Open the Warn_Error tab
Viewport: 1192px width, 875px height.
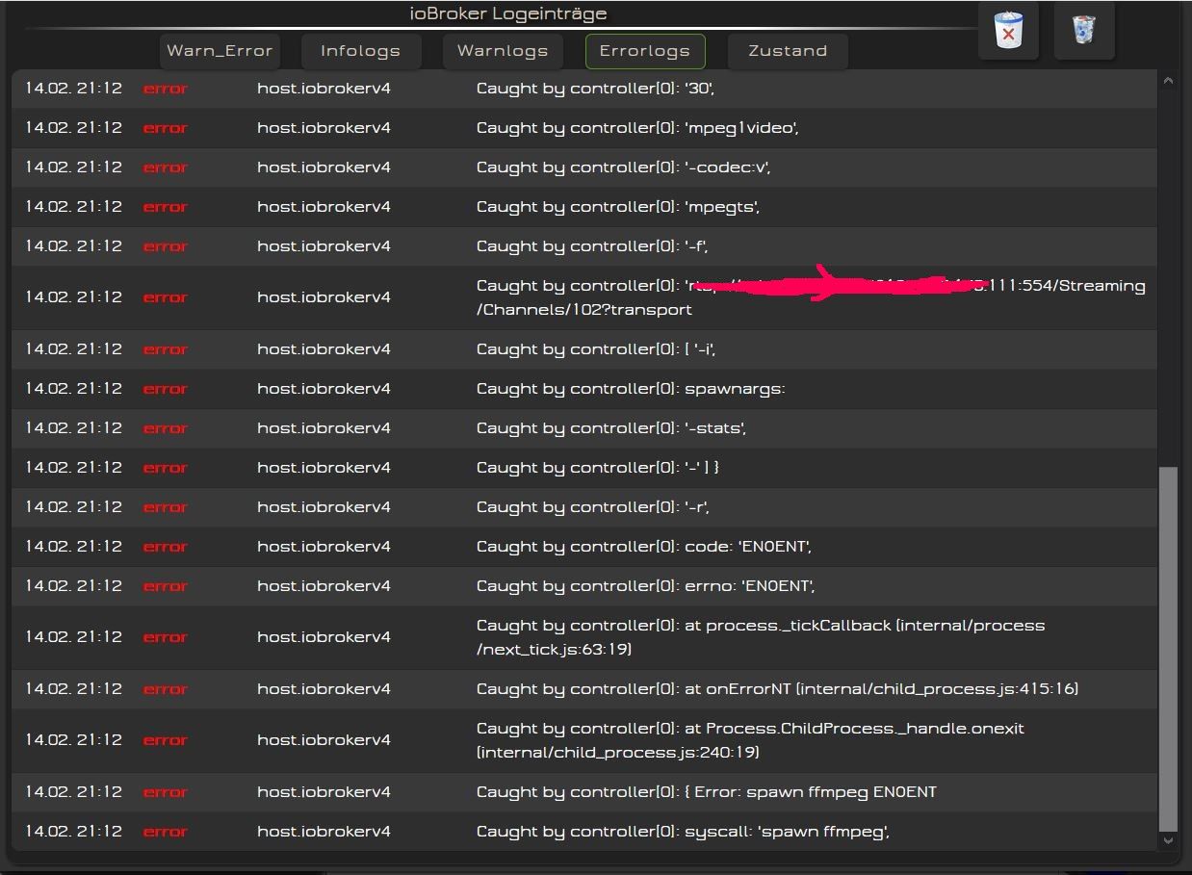(220, 51)
